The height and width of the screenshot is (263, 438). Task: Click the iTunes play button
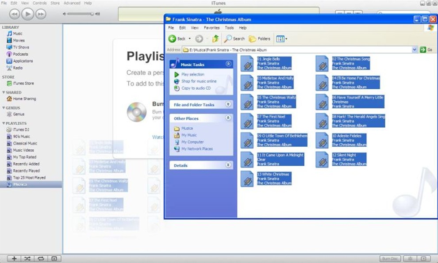pos(27,14)
